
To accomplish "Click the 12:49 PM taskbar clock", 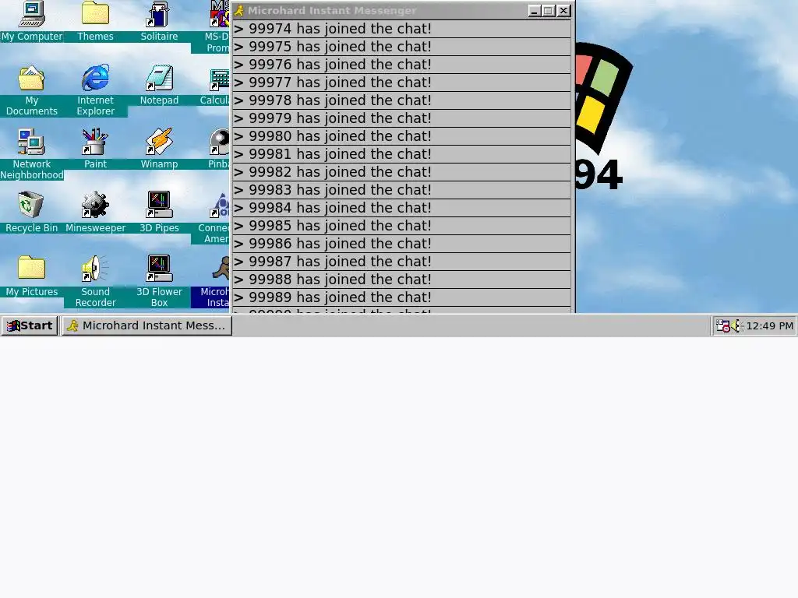I will pos(769,326).
